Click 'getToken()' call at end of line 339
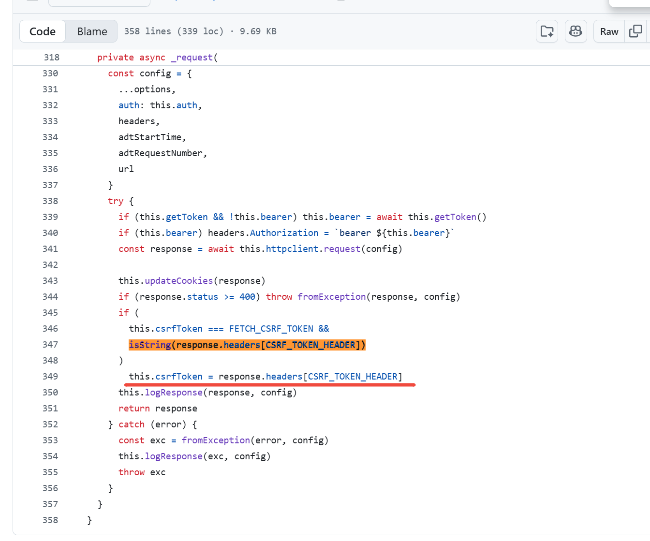Image resolution: width=650 pixels, height=541 pixels. pyautogui.click(x=460, y=217)
